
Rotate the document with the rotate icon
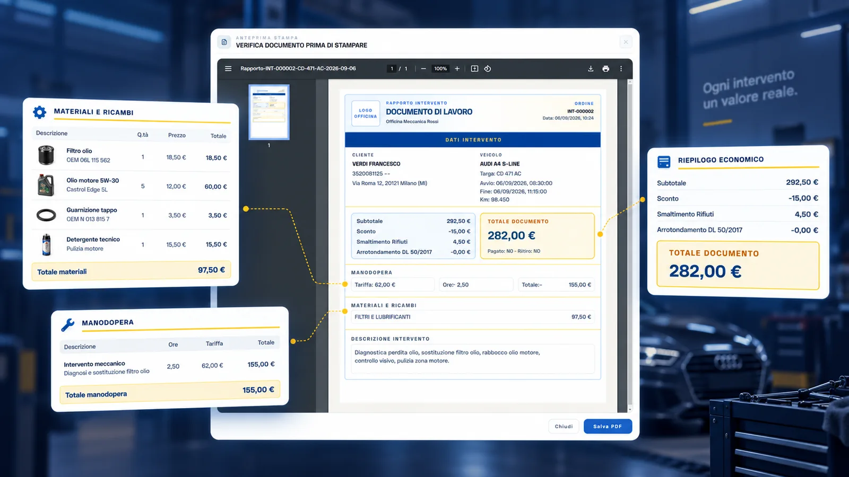tap(488, 68)
